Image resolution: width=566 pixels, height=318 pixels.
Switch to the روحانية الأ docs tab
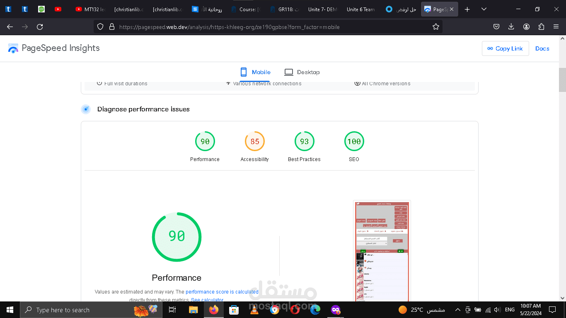[207, 10]
